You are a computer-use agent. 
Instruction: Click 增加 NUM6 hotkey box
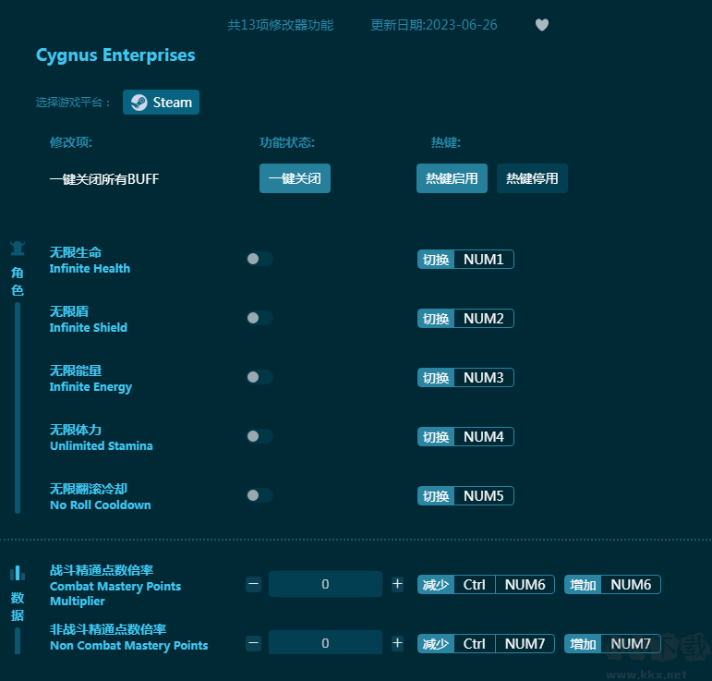click(631, 585)
